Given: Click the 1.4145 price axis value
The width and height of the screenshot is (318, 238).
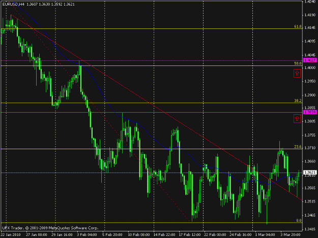Looking at the screenshot, I should [x=310, y=28].
